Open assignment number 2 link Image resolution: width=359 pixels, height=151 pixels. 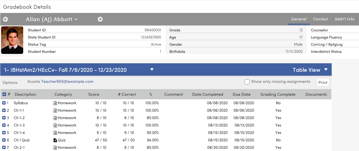(x=8, y=110)
